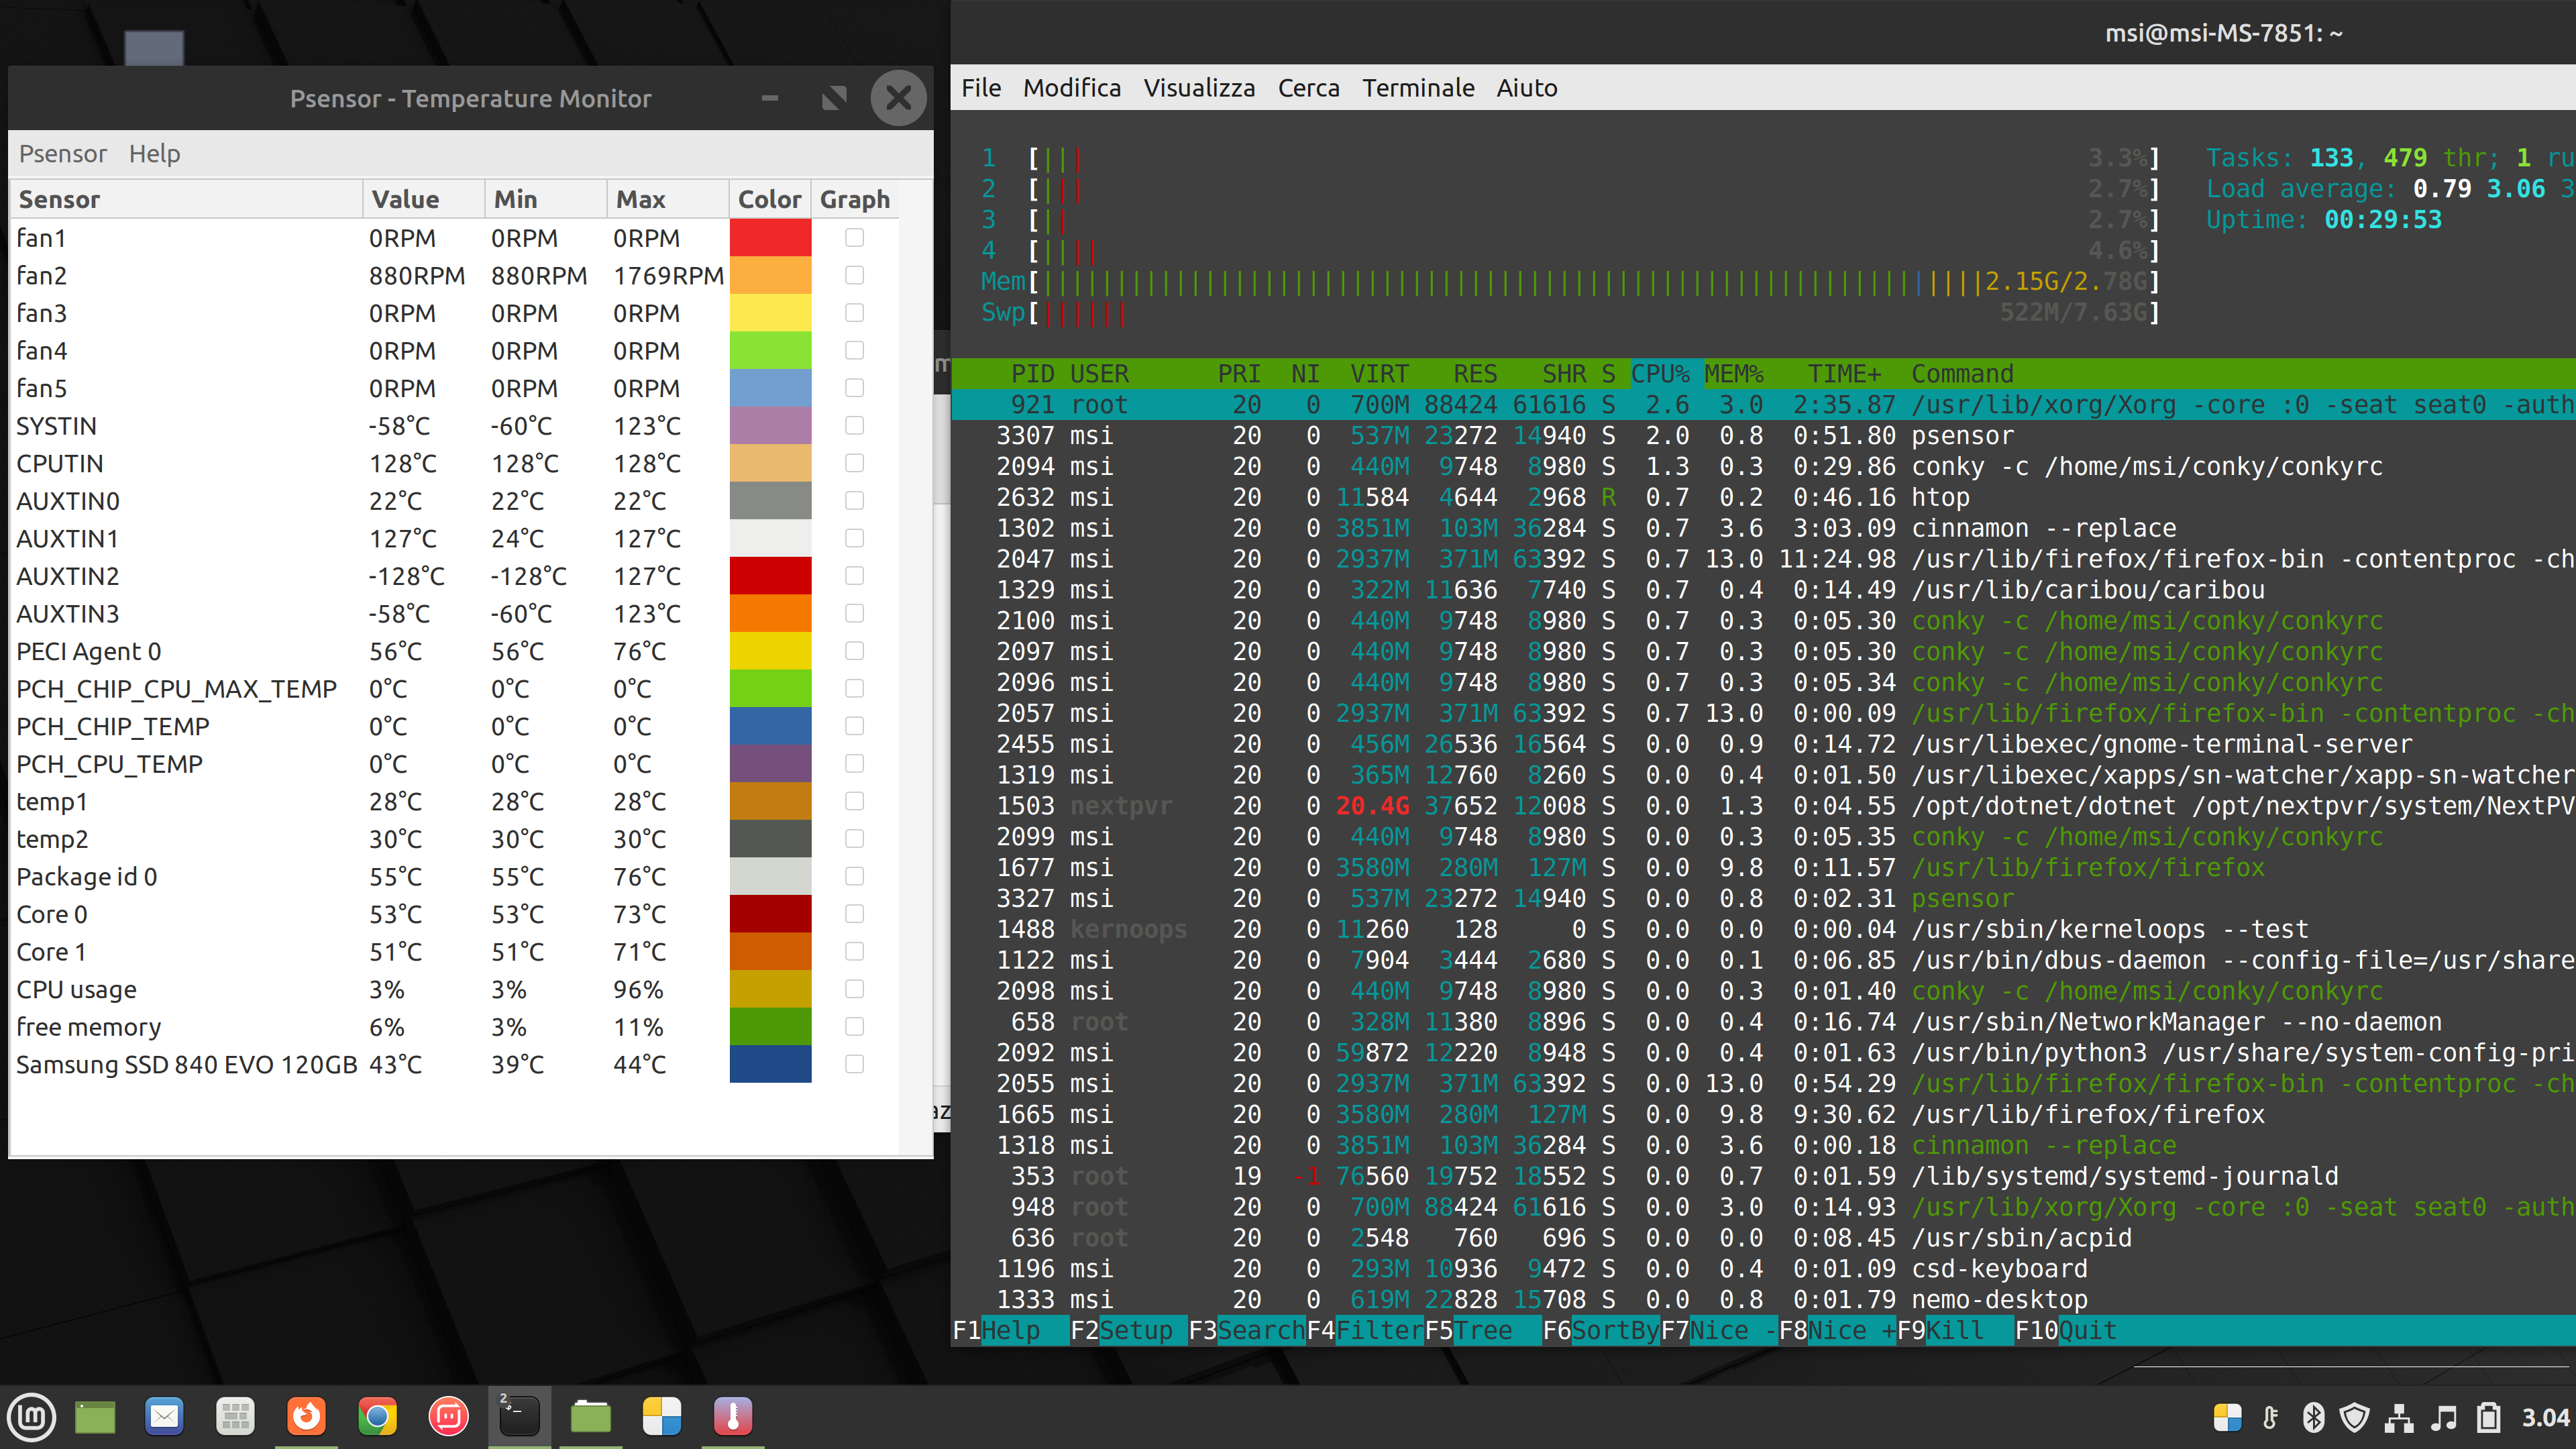The width and height of the screenshot is (2576, 1449).
Task: Click the Psensor thermometer taskbar icon
Action: click(x=732, y=1417)
